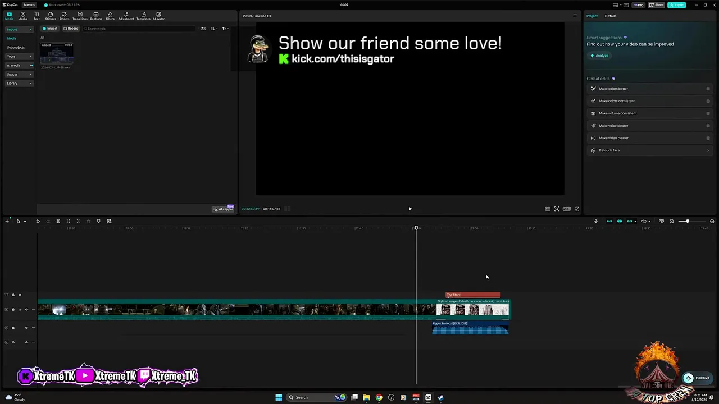Open the Text tool panel
719x404 pixels.
37,16
